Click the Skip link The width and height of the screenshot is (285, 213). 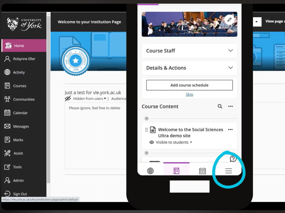[x=190, y=95]
